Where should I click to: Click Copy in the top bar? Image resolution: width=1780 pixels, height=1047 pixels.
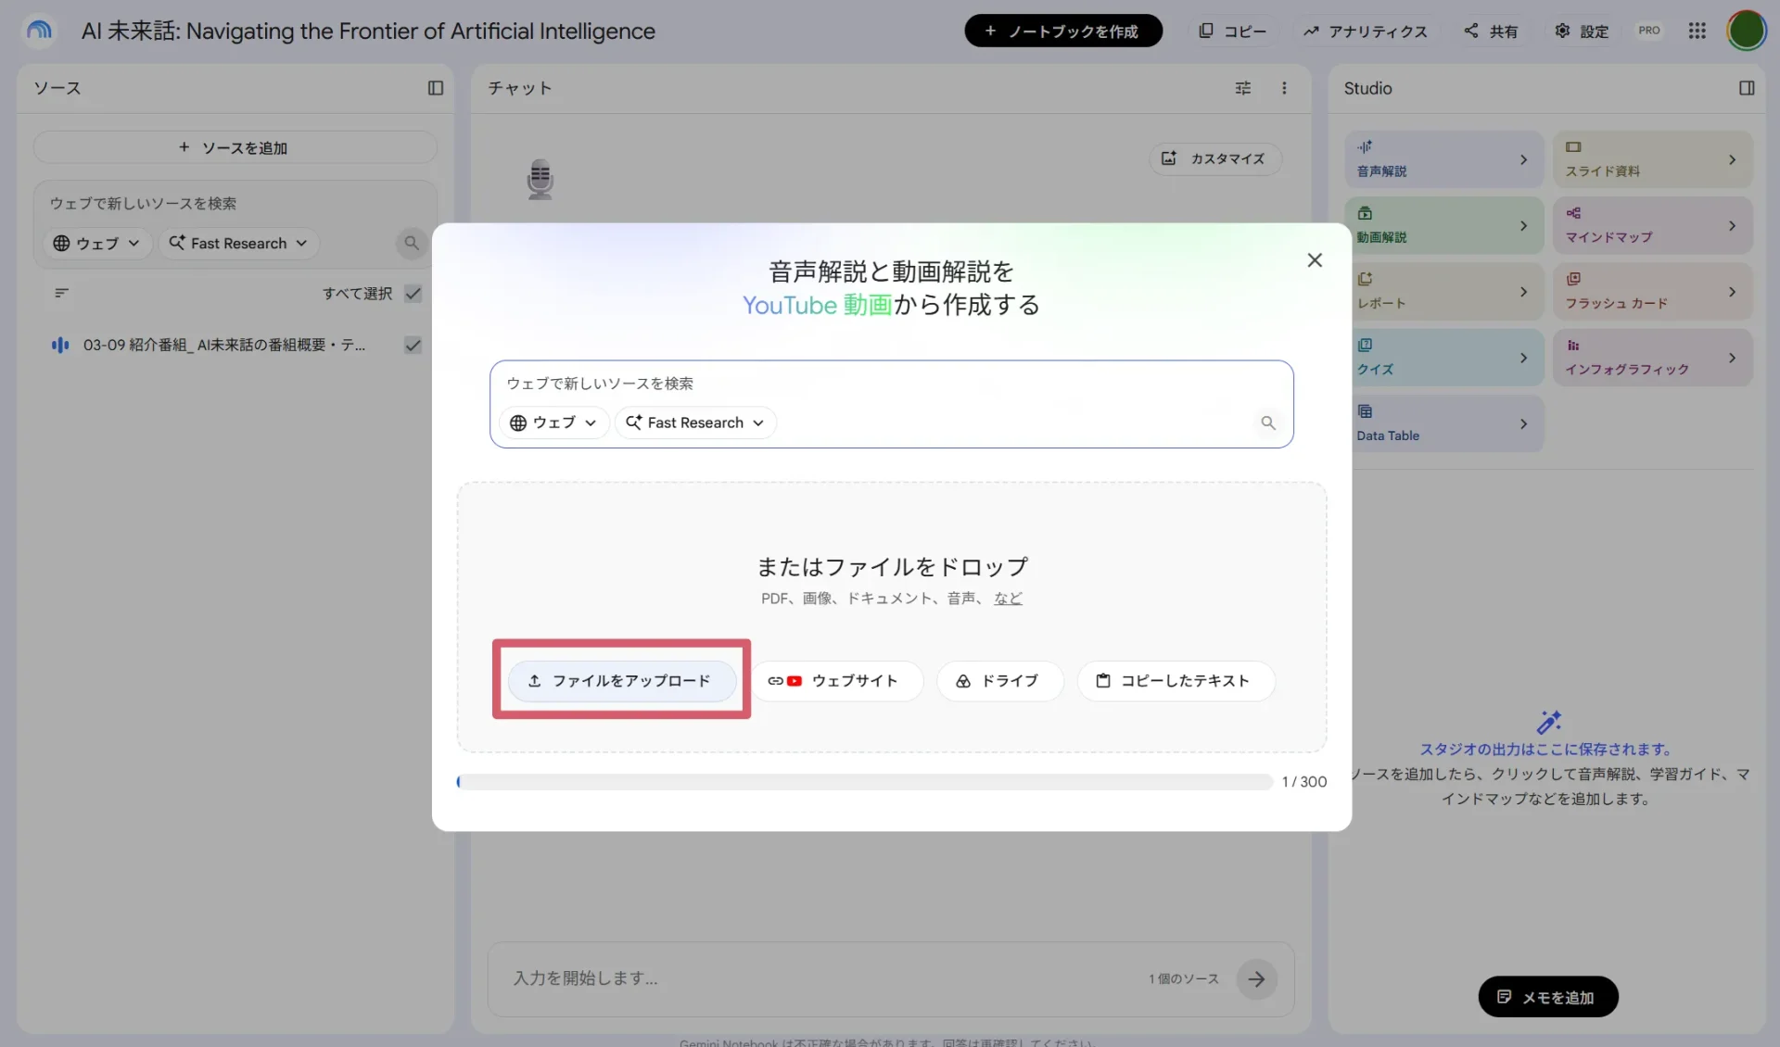pyautogui.click(x=1232, y=31)
